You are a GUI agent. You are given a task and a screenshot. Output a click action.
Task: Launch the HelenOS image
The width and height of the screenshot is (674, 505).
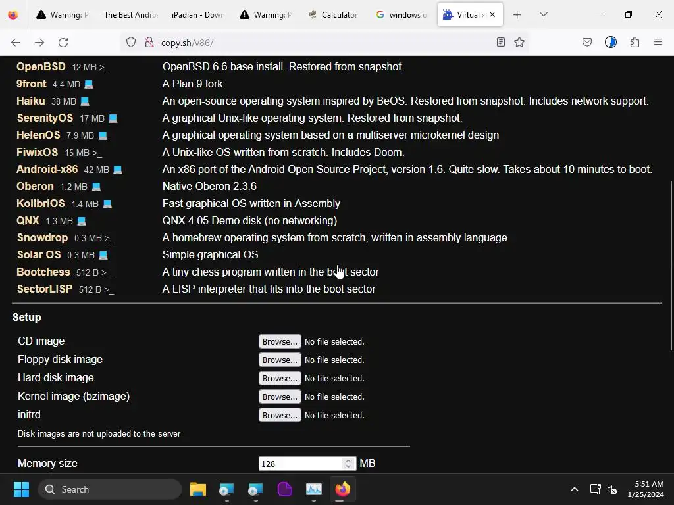[x=38, y=135]
